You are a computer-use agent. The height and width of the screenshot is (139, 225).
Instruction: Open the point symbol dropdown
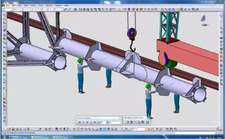point(45,9)
